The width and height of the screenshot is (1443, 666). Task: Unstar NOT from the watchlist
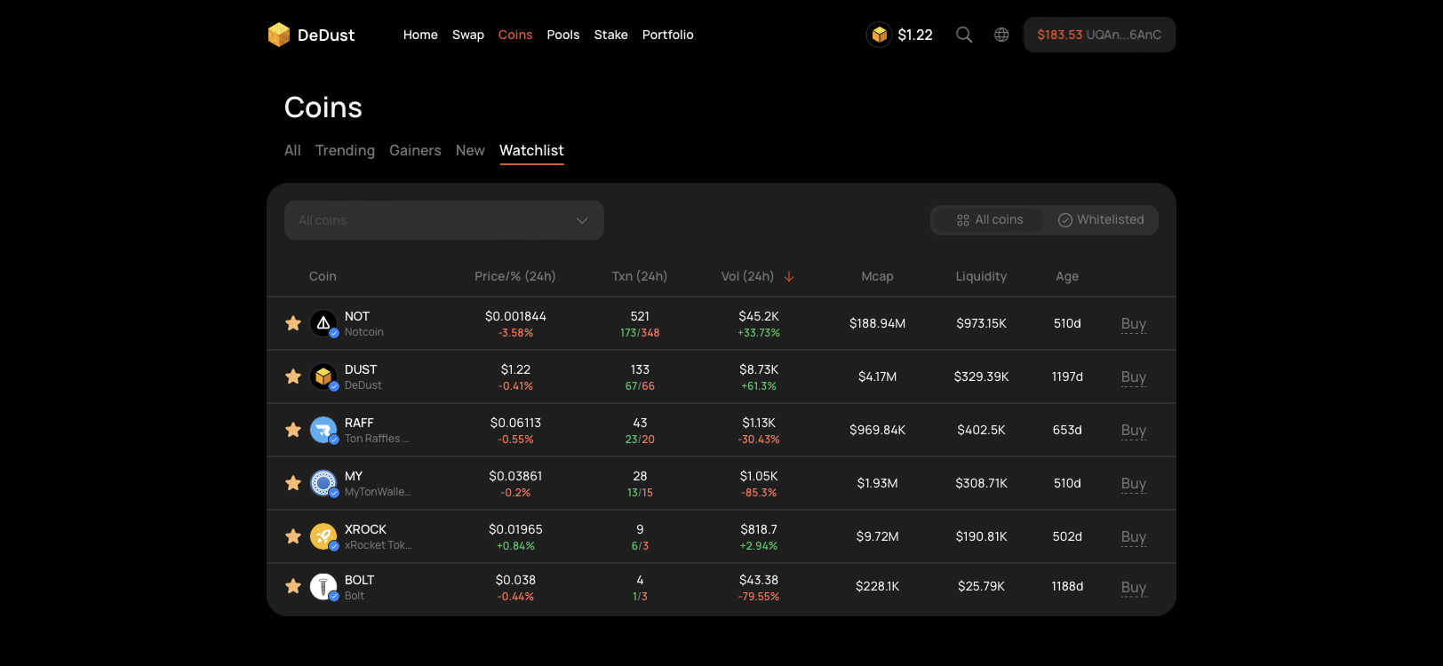(293, 323)
